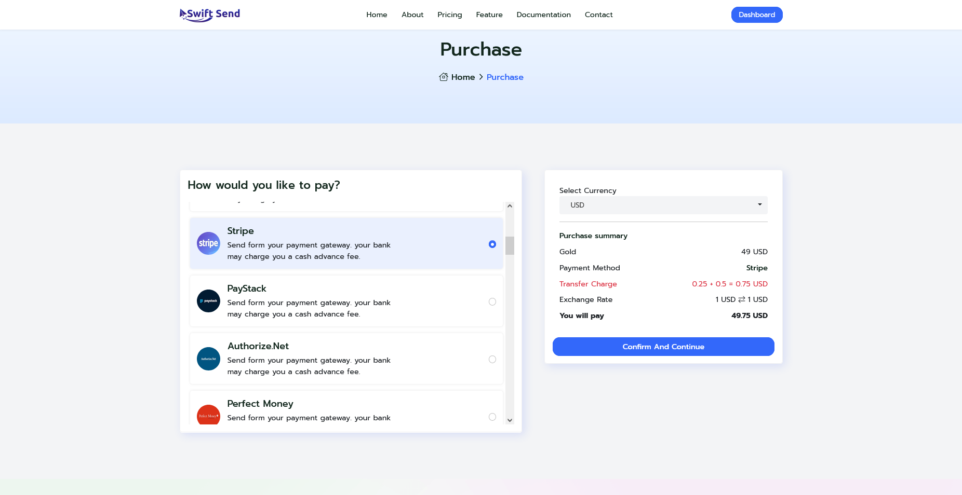Click scroll up arrow in payment list
This screenshot has width=962, height=495.
(510, 206)
